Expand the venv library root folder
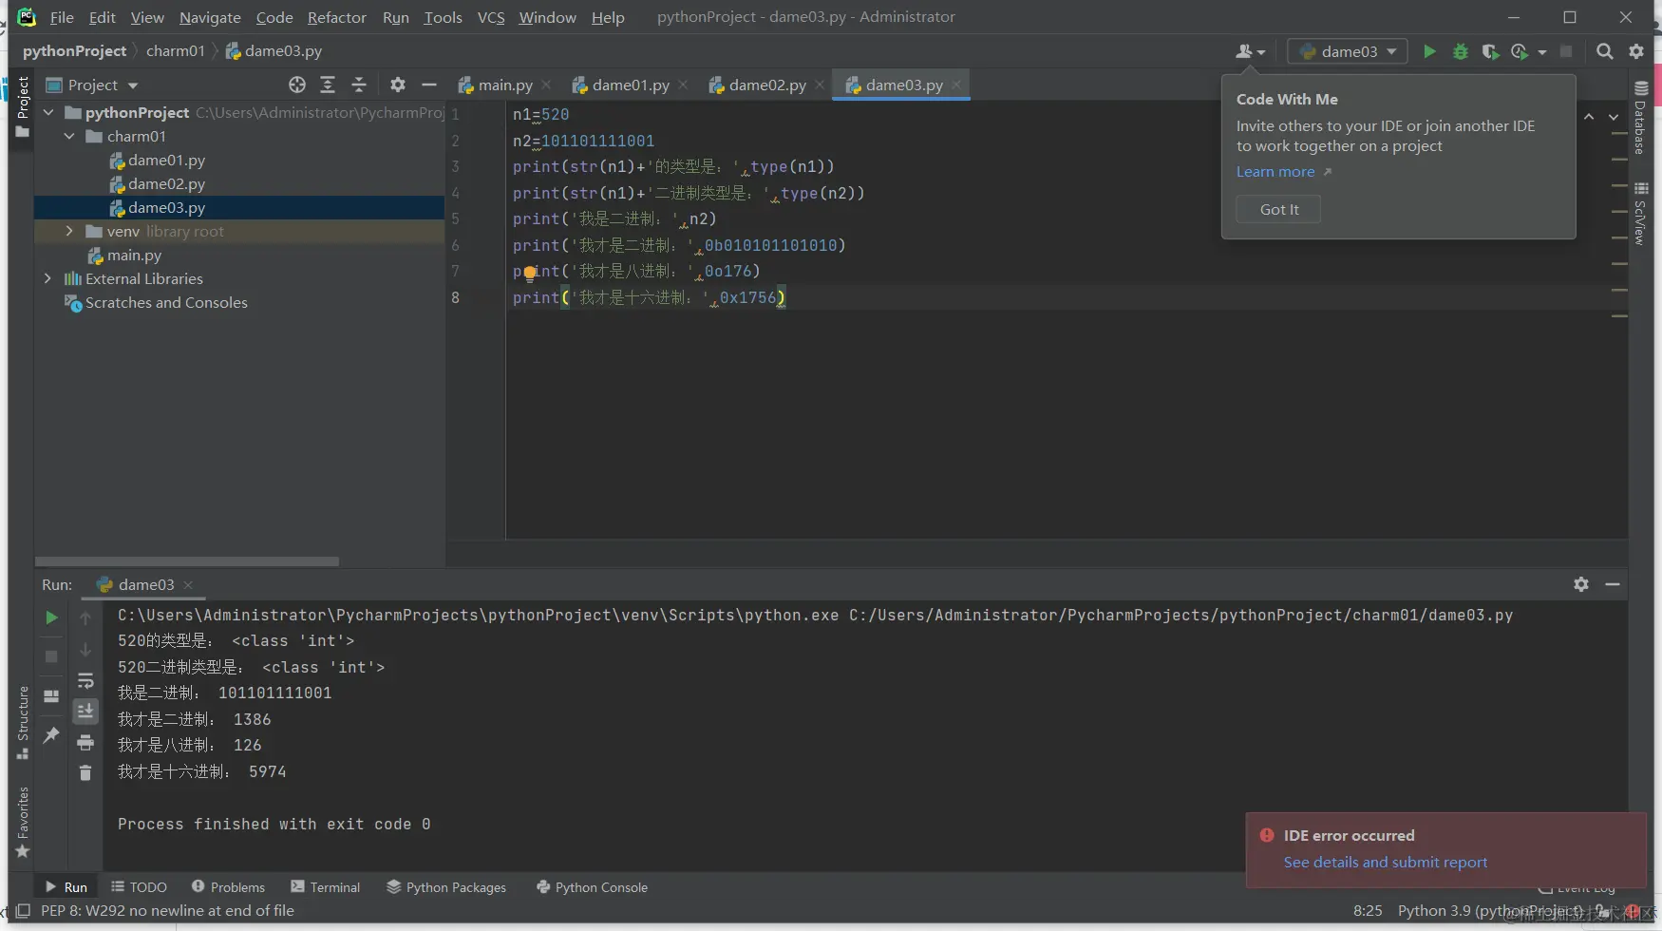 69,231
